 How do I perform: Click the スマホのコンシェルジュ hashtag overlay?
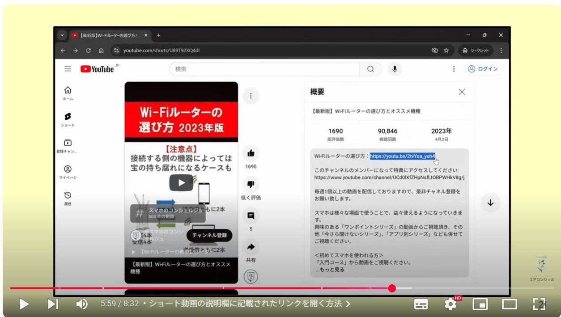tap(168, 213)
